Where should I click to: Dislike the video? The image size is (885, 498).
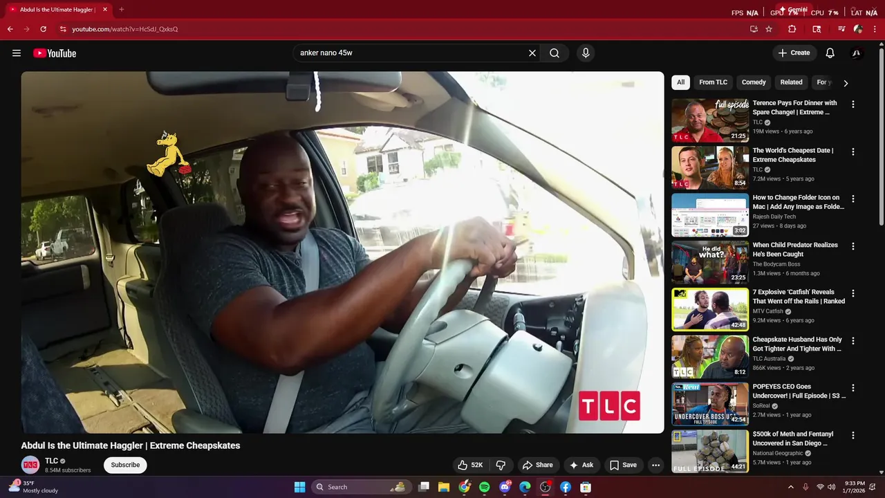501,465
